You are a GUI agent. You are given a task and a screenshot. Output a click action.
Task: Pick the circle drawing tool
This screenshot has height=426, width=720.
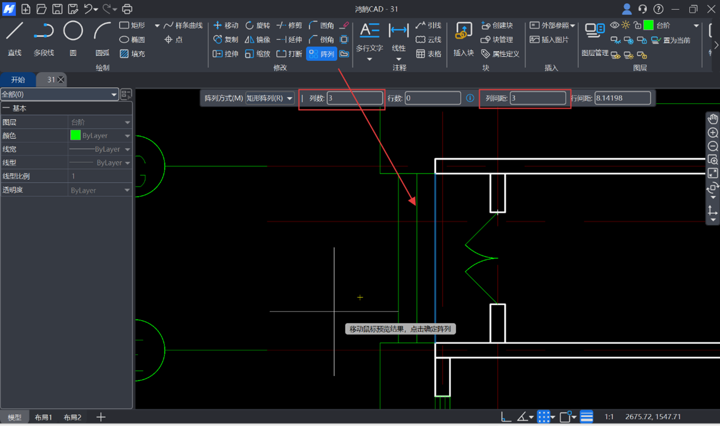[x=73, y=38]
